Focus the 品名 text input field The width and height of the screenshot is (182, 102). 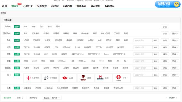point(143,40)
